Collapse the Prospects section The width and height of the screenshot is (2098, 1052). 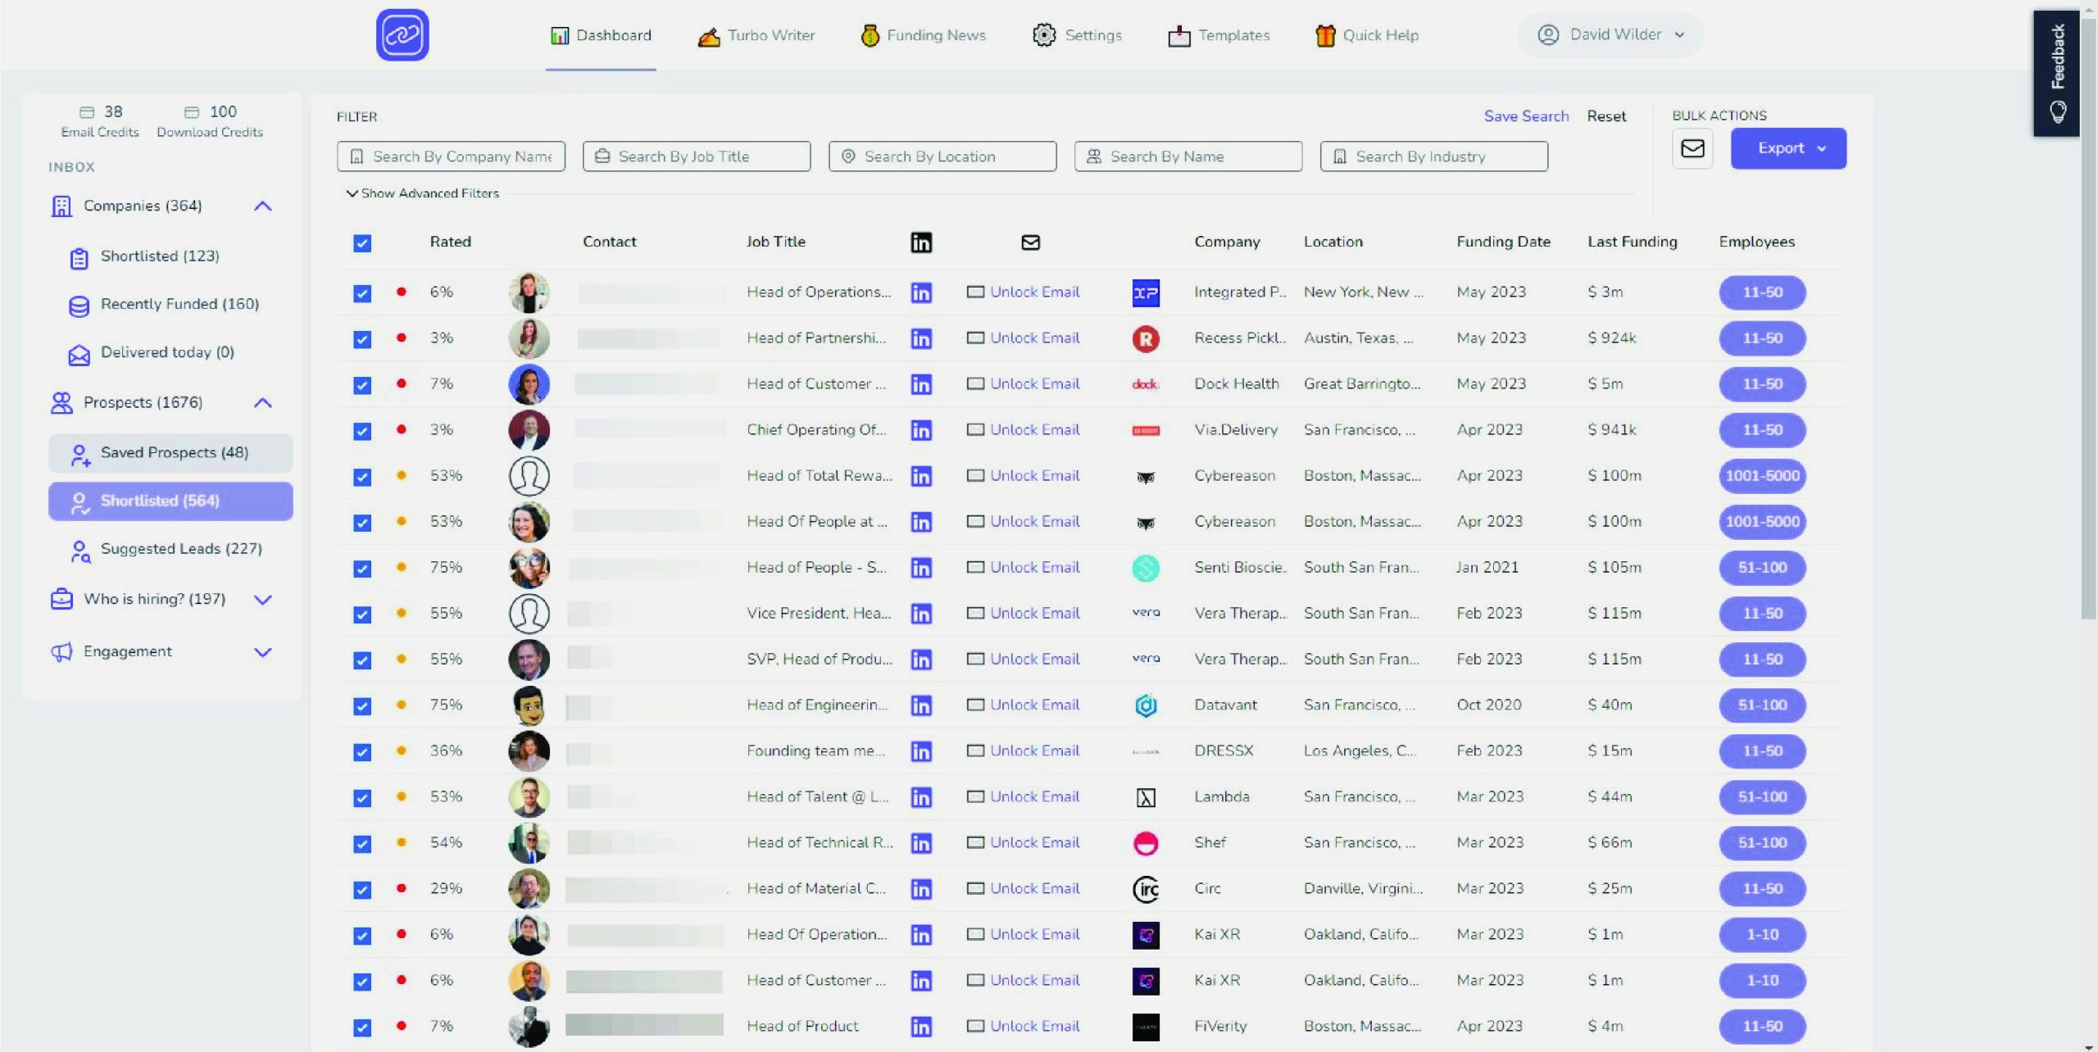point(263,402)
